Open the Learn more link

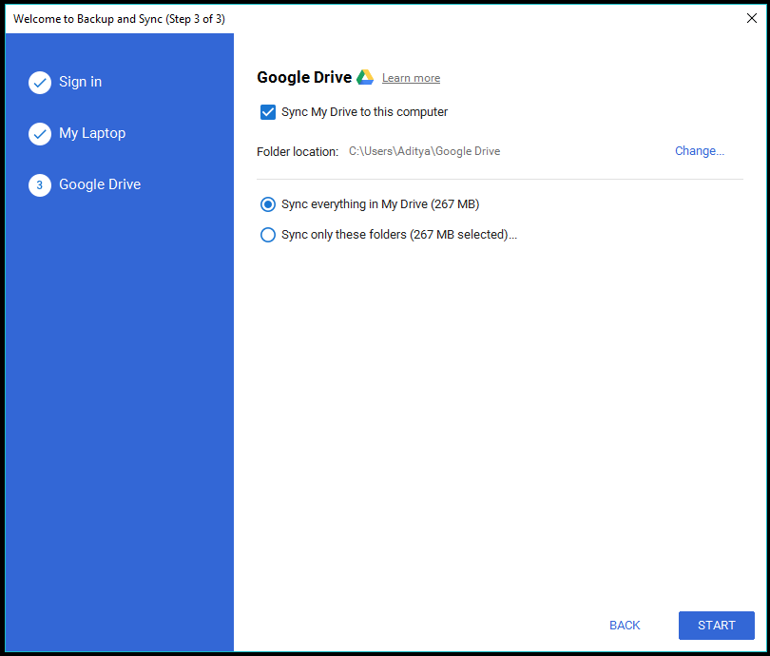pyautogui.click(x=411, y=78)
